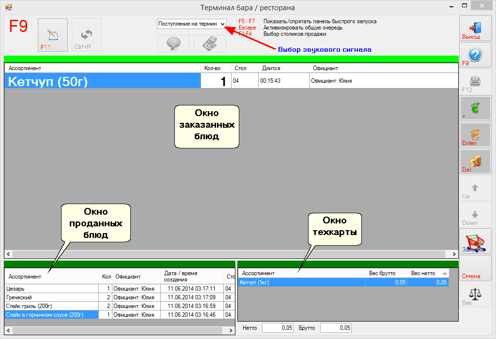Select the Греческий row in sold dishes

[x=120, y=297]
